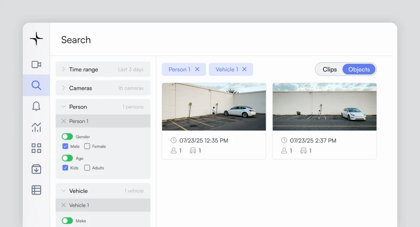Delete Vehicle 1 filter row via X
Viewport: 420px width, 227px height.
coord(63,205)
